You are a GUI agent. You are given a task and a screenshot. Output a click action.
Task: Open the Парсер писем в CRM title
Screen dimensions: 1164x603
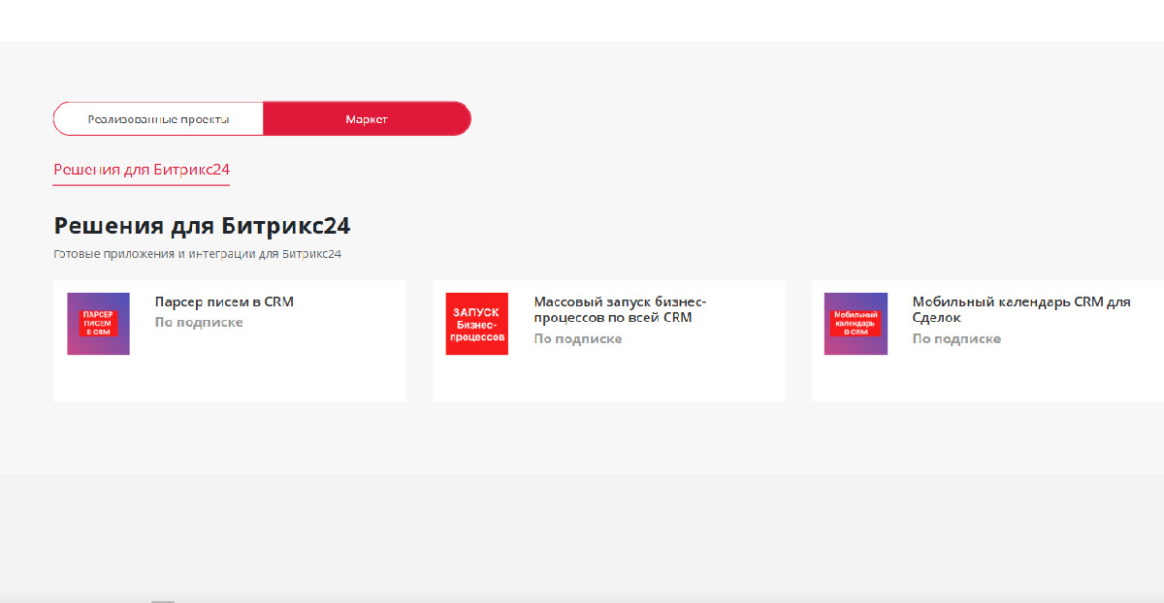pos(224,301)
